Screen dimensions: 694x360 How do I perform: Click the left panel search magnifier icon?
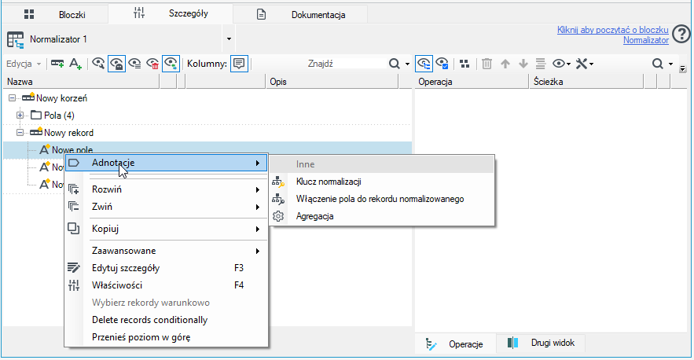pos(394,64)
